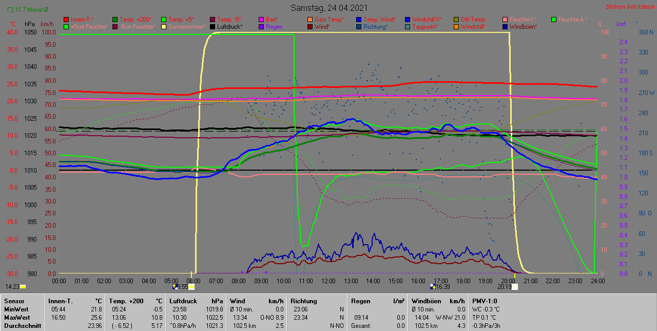Click the bright green Temp. +5 swatch
Image resolution: width=657 pixels, height=331 pixels.
click(x=164, y=20)
